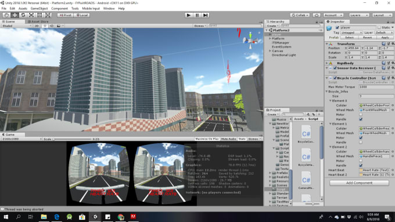The height and width of the screenshot is (222, 395).
Task: Click the prefab Revert button
Action: [367, 37]
